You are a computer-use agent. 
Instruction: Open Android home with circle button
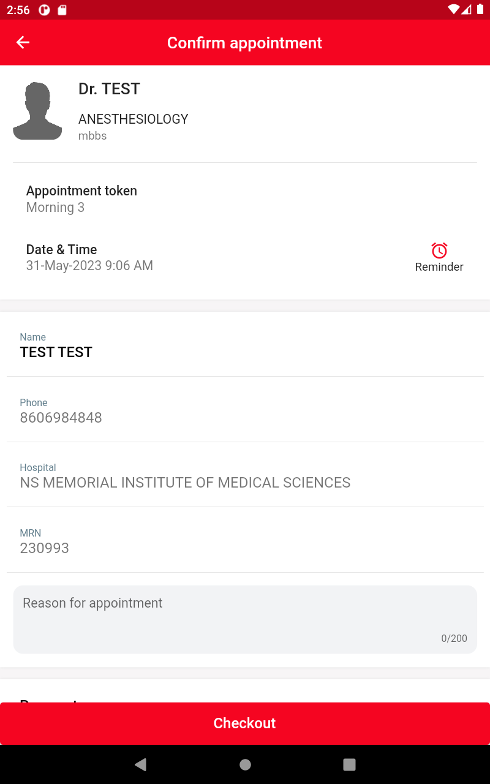point(245,764)
